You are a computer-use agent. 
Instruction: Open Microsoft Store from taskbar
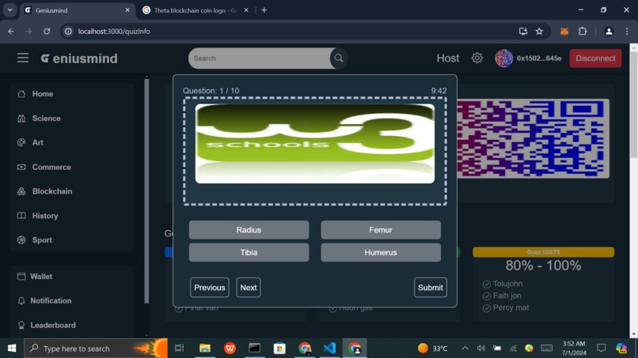279,348
